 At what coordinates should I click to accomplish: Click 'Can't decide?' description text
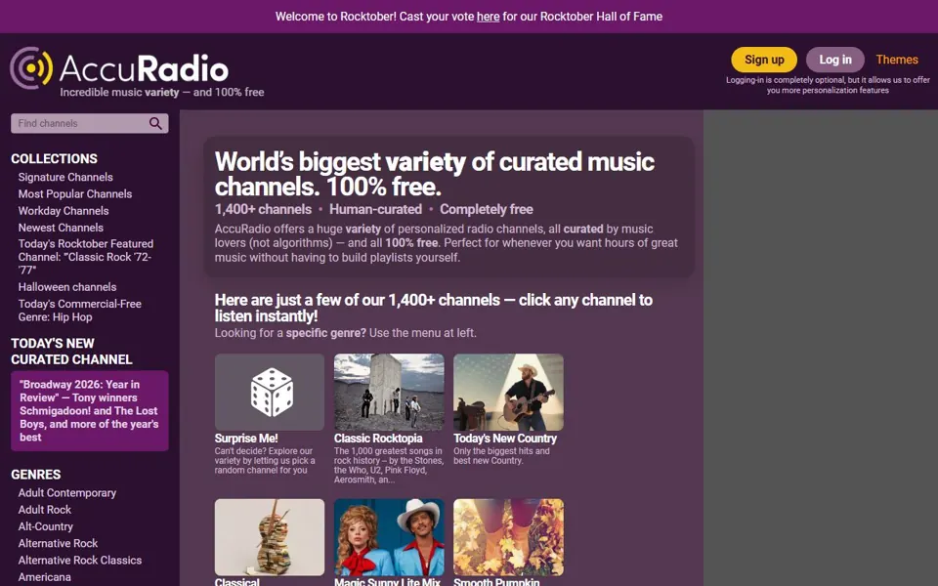click(265, 460)
